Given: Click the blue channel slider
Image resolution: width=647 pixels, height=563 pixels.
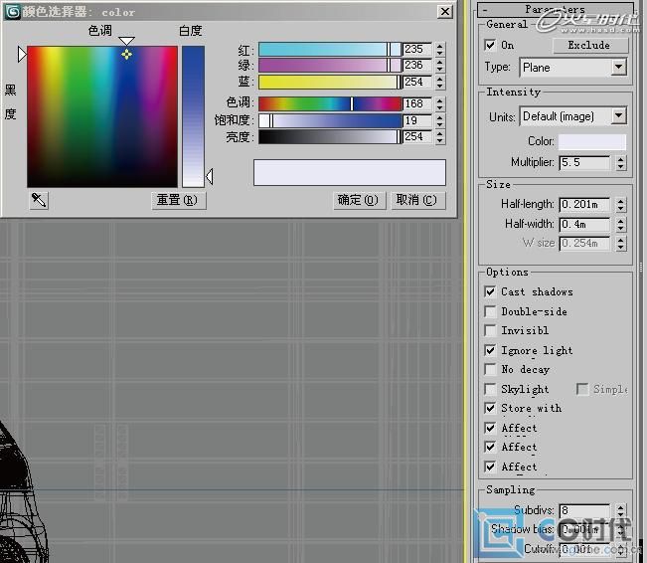Looking at the screenshot, I should 329,82.
